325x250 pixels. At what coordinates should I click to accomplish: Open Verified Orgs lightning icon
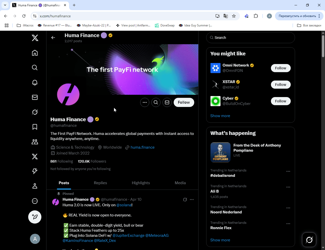pyautogui.click(x=35, y=171)
